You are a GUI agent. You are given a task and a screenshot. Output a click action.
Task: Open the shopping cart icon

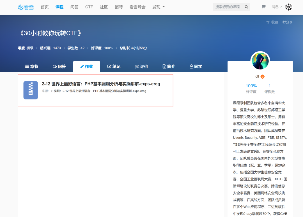pyautogui.click(x=263, y=7)
